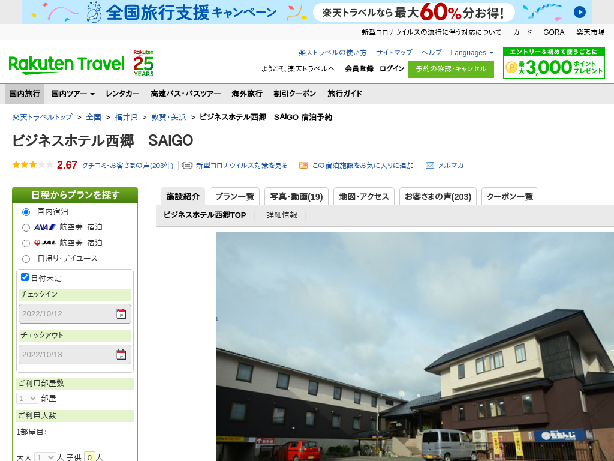Click the 楽天トラベルトップ breadcrumb
Screen dimensions: 614x461
[x=43, y=117]
